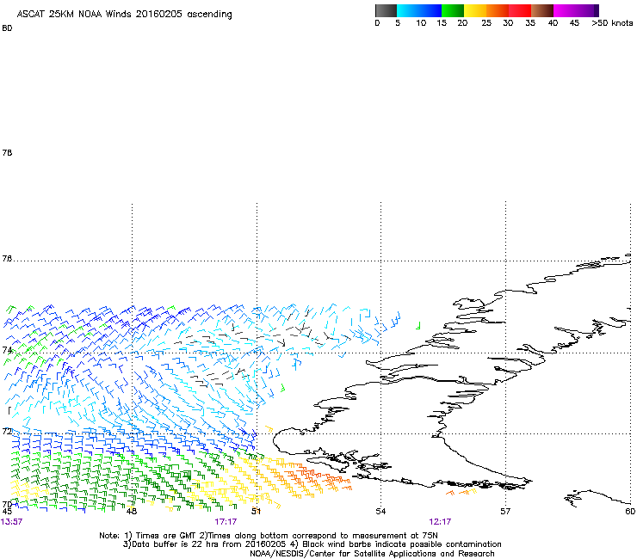Click the '45' label under the color bar

[574, 23]
